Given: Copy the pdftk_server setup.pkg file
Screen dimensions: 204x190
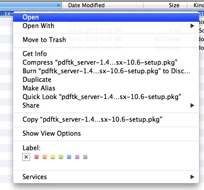Looking at the screenshot, I should coord(106,119).
